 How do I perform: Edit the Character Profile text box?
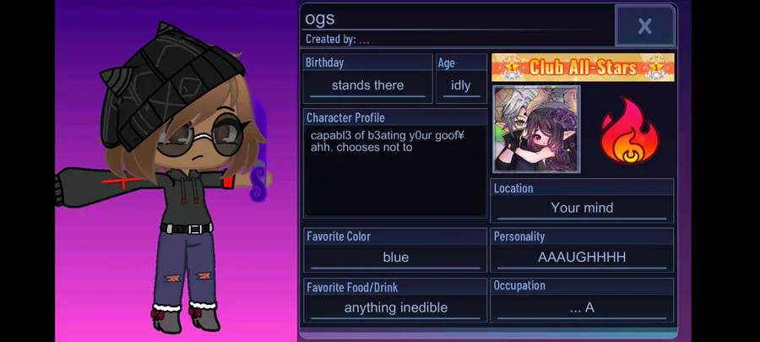[x=395, y=171]
